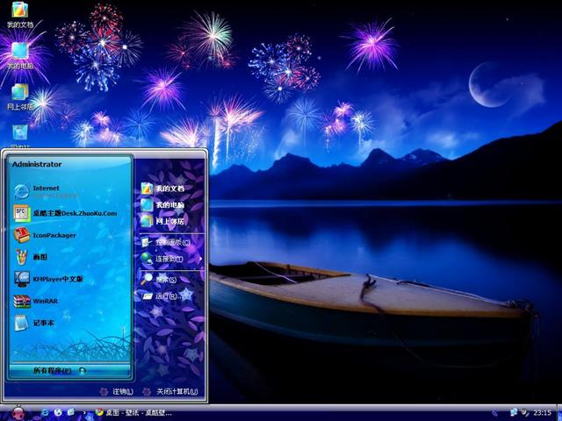Expand 连接到 submenu
Screen dimensions: 562x421
tap(171, 259)
